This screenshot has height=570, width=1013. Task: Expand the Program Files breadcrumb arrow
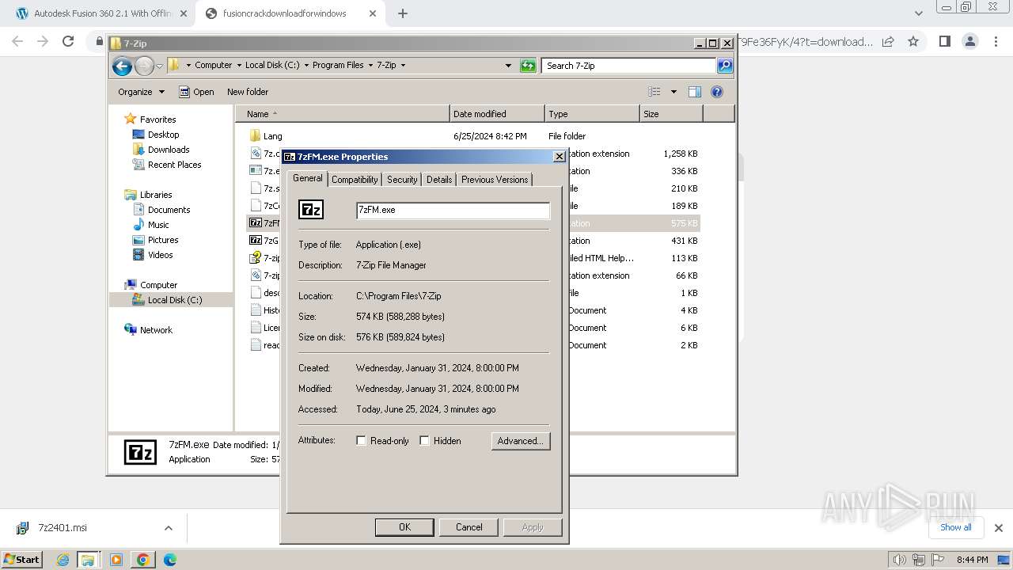(369, 65)
